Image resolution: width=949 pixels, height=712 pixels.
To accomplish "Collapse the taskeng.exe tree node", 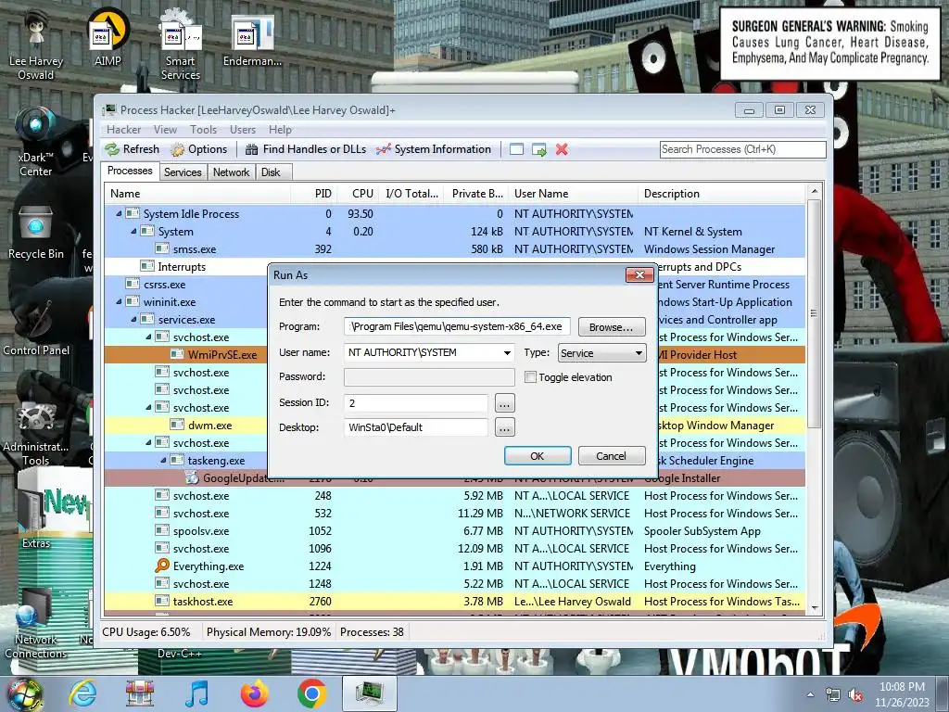I will 163,460.
